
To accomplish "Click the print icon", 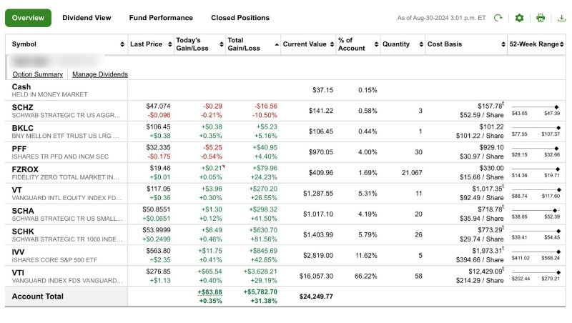I will [541, 18].
